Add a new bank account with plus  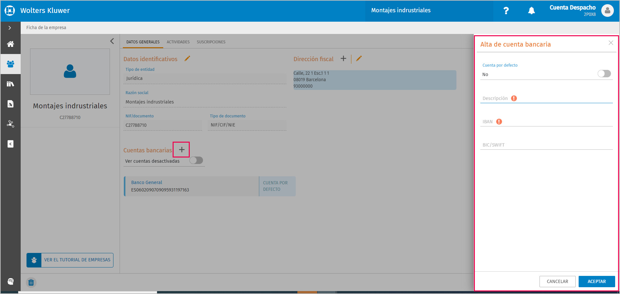tap(181, 149)
